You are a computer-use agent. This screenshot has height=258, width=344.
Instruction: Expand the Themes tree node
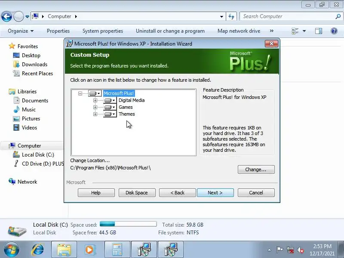click(95, 114)
